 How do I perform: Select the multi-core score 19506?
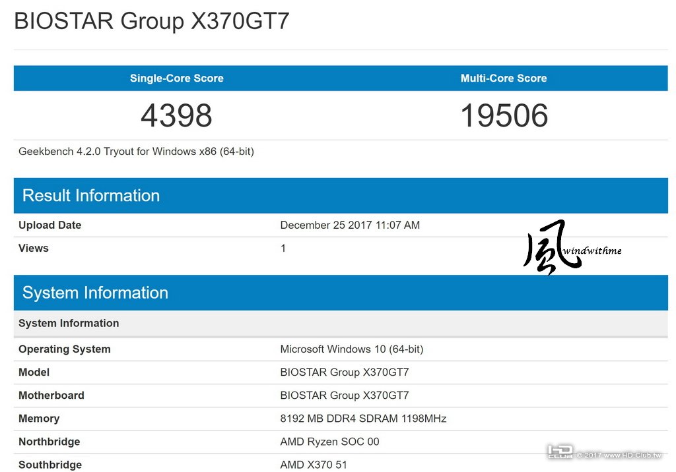tap(504, 115)
